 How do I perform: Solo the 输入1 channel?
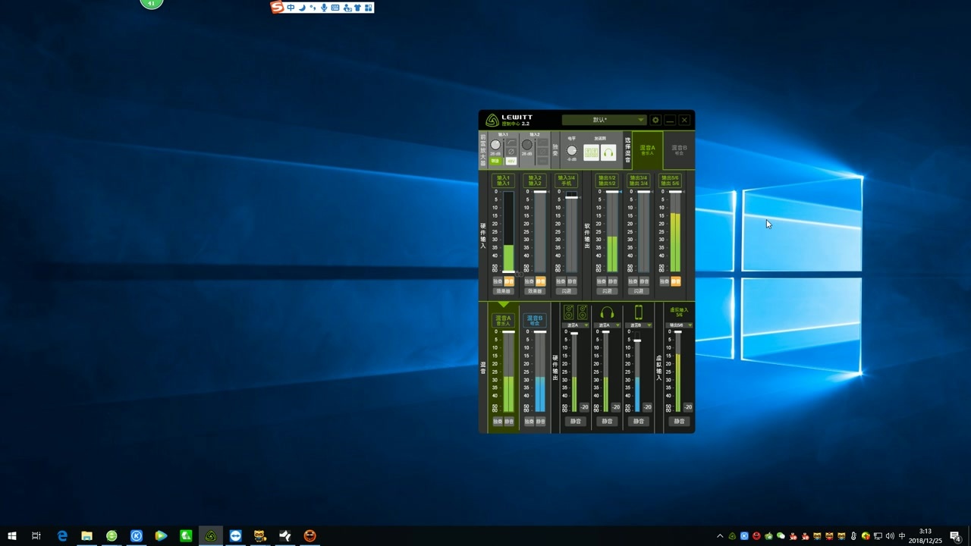[498, 281]
